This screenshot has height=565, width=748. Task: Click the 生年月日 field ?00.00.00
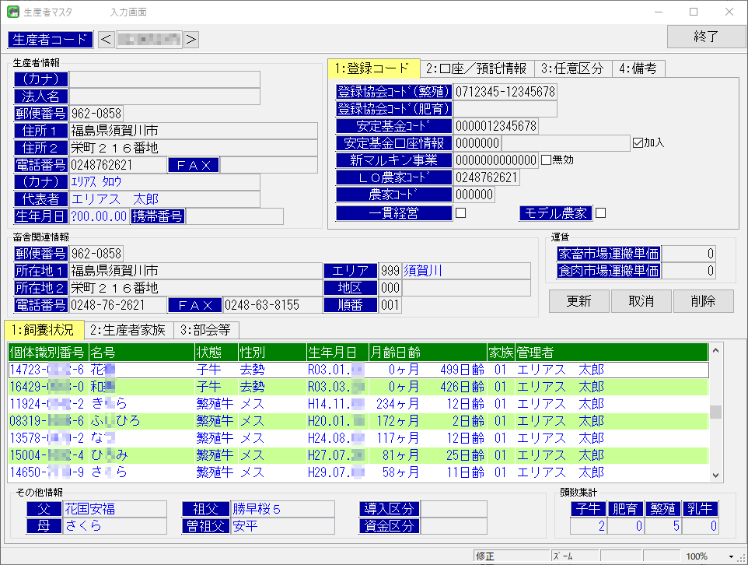[x=99, y=216]
